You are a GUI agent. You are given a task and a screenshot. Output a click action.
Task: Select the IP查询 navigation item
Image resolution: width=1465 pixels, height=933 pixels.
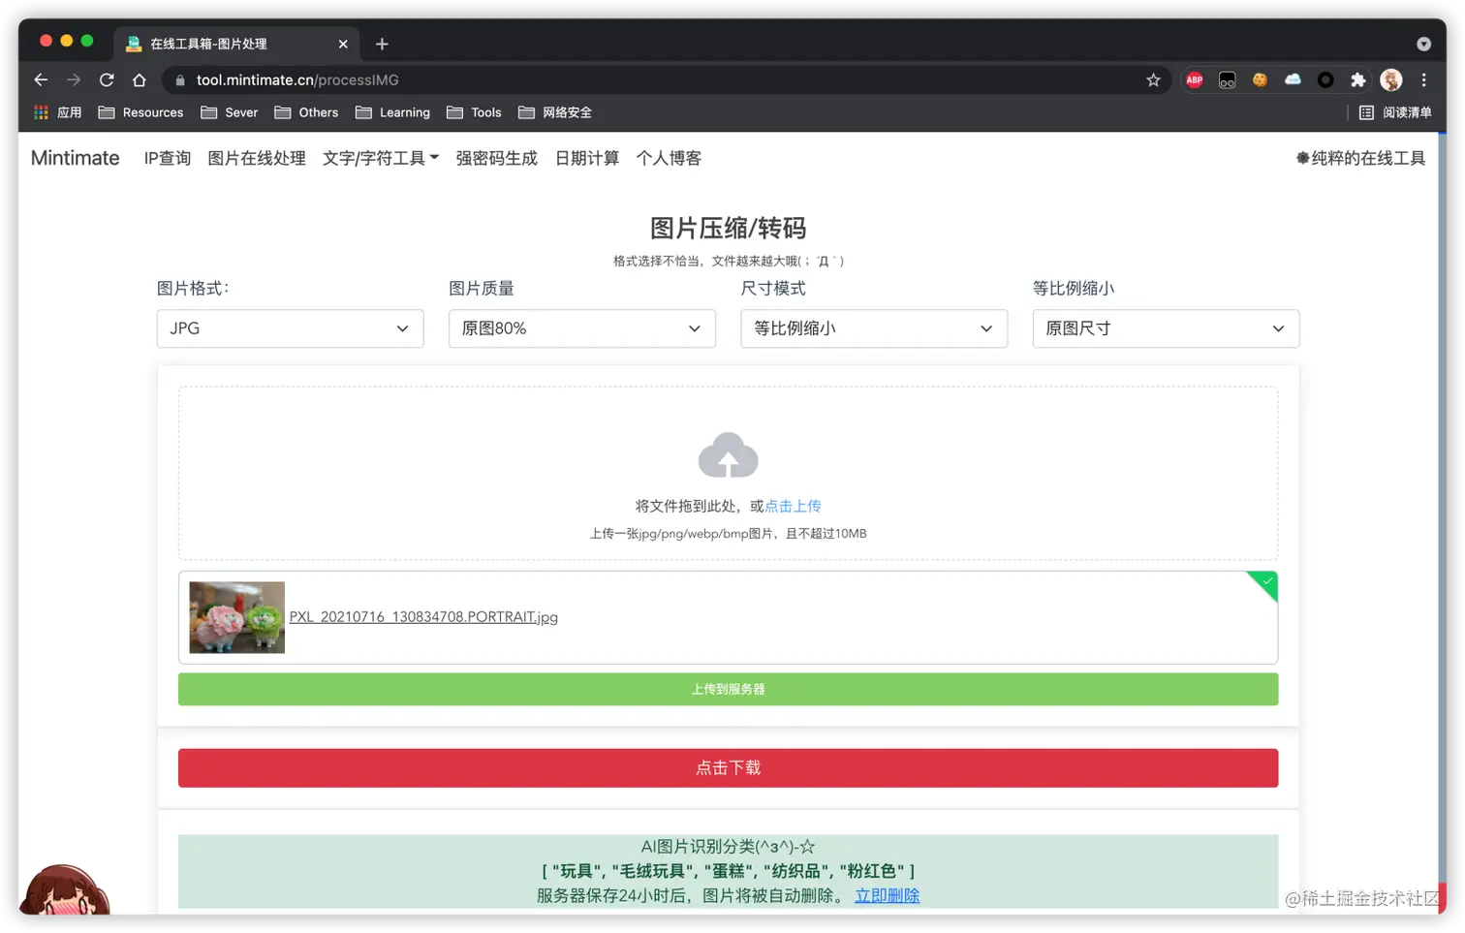click(x=167, y=158)
